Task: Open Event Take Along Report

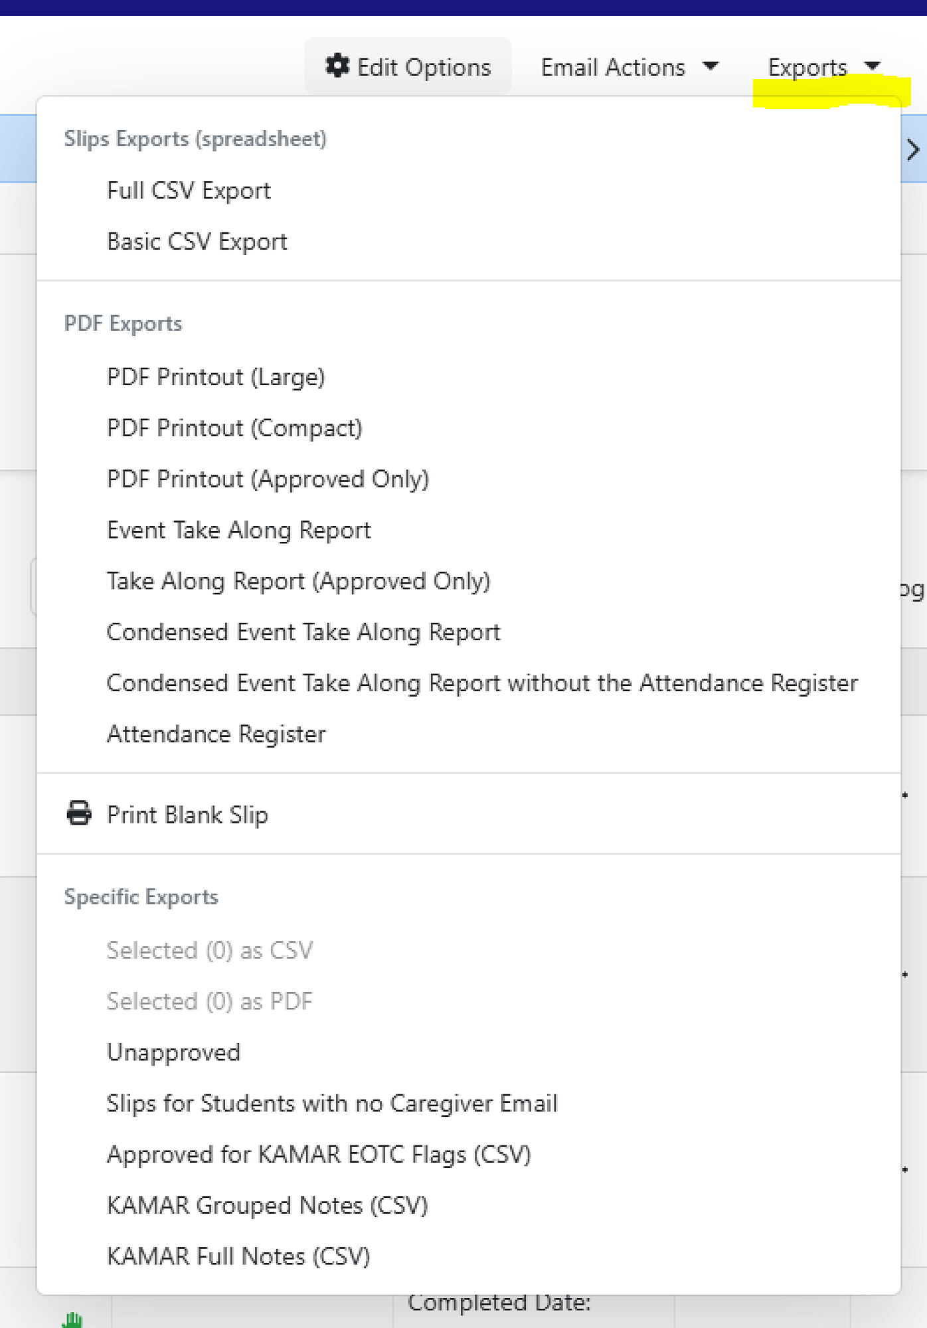Action: tap(239, 531)
